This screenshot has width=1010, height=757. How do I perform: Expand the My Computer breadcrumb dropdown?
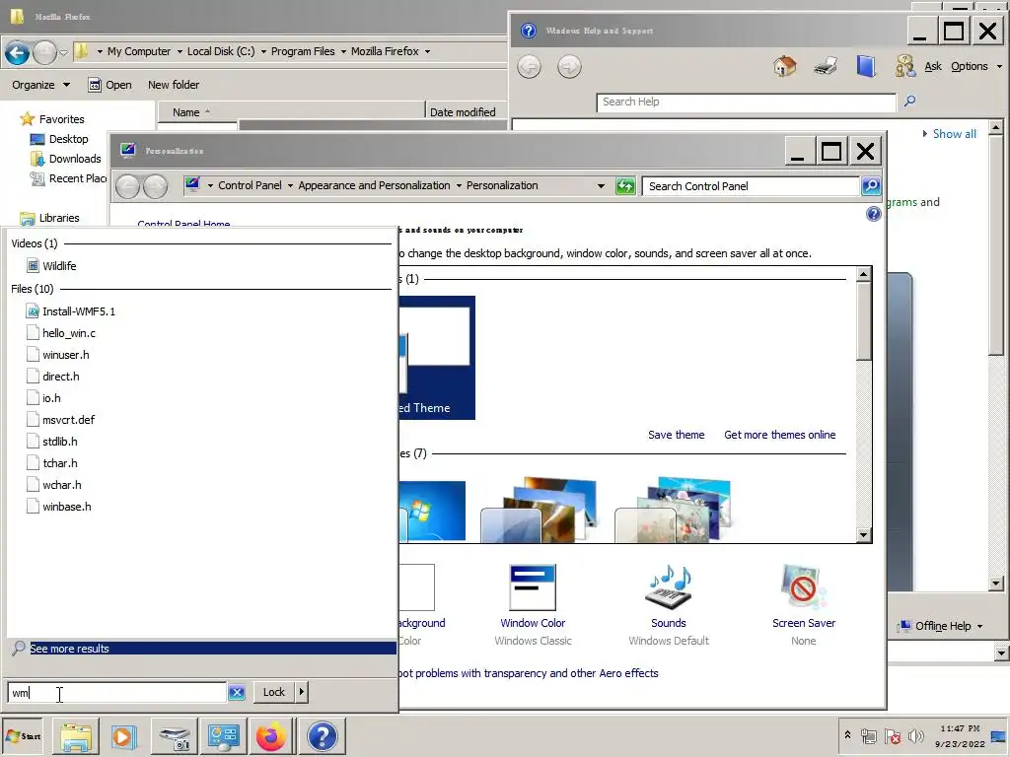tap(180, 51)
